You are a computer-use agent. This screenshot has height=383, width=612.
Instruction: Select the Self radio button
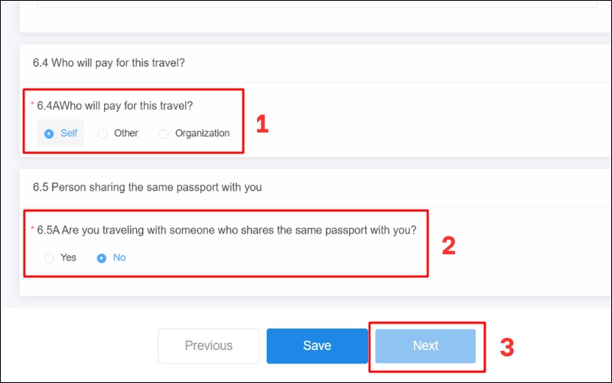point(50,133)
